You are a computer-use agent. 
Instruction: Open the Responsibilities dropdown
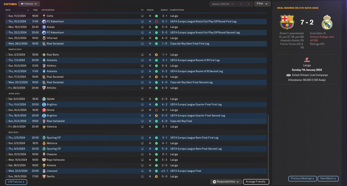click(x=226, y=182)
